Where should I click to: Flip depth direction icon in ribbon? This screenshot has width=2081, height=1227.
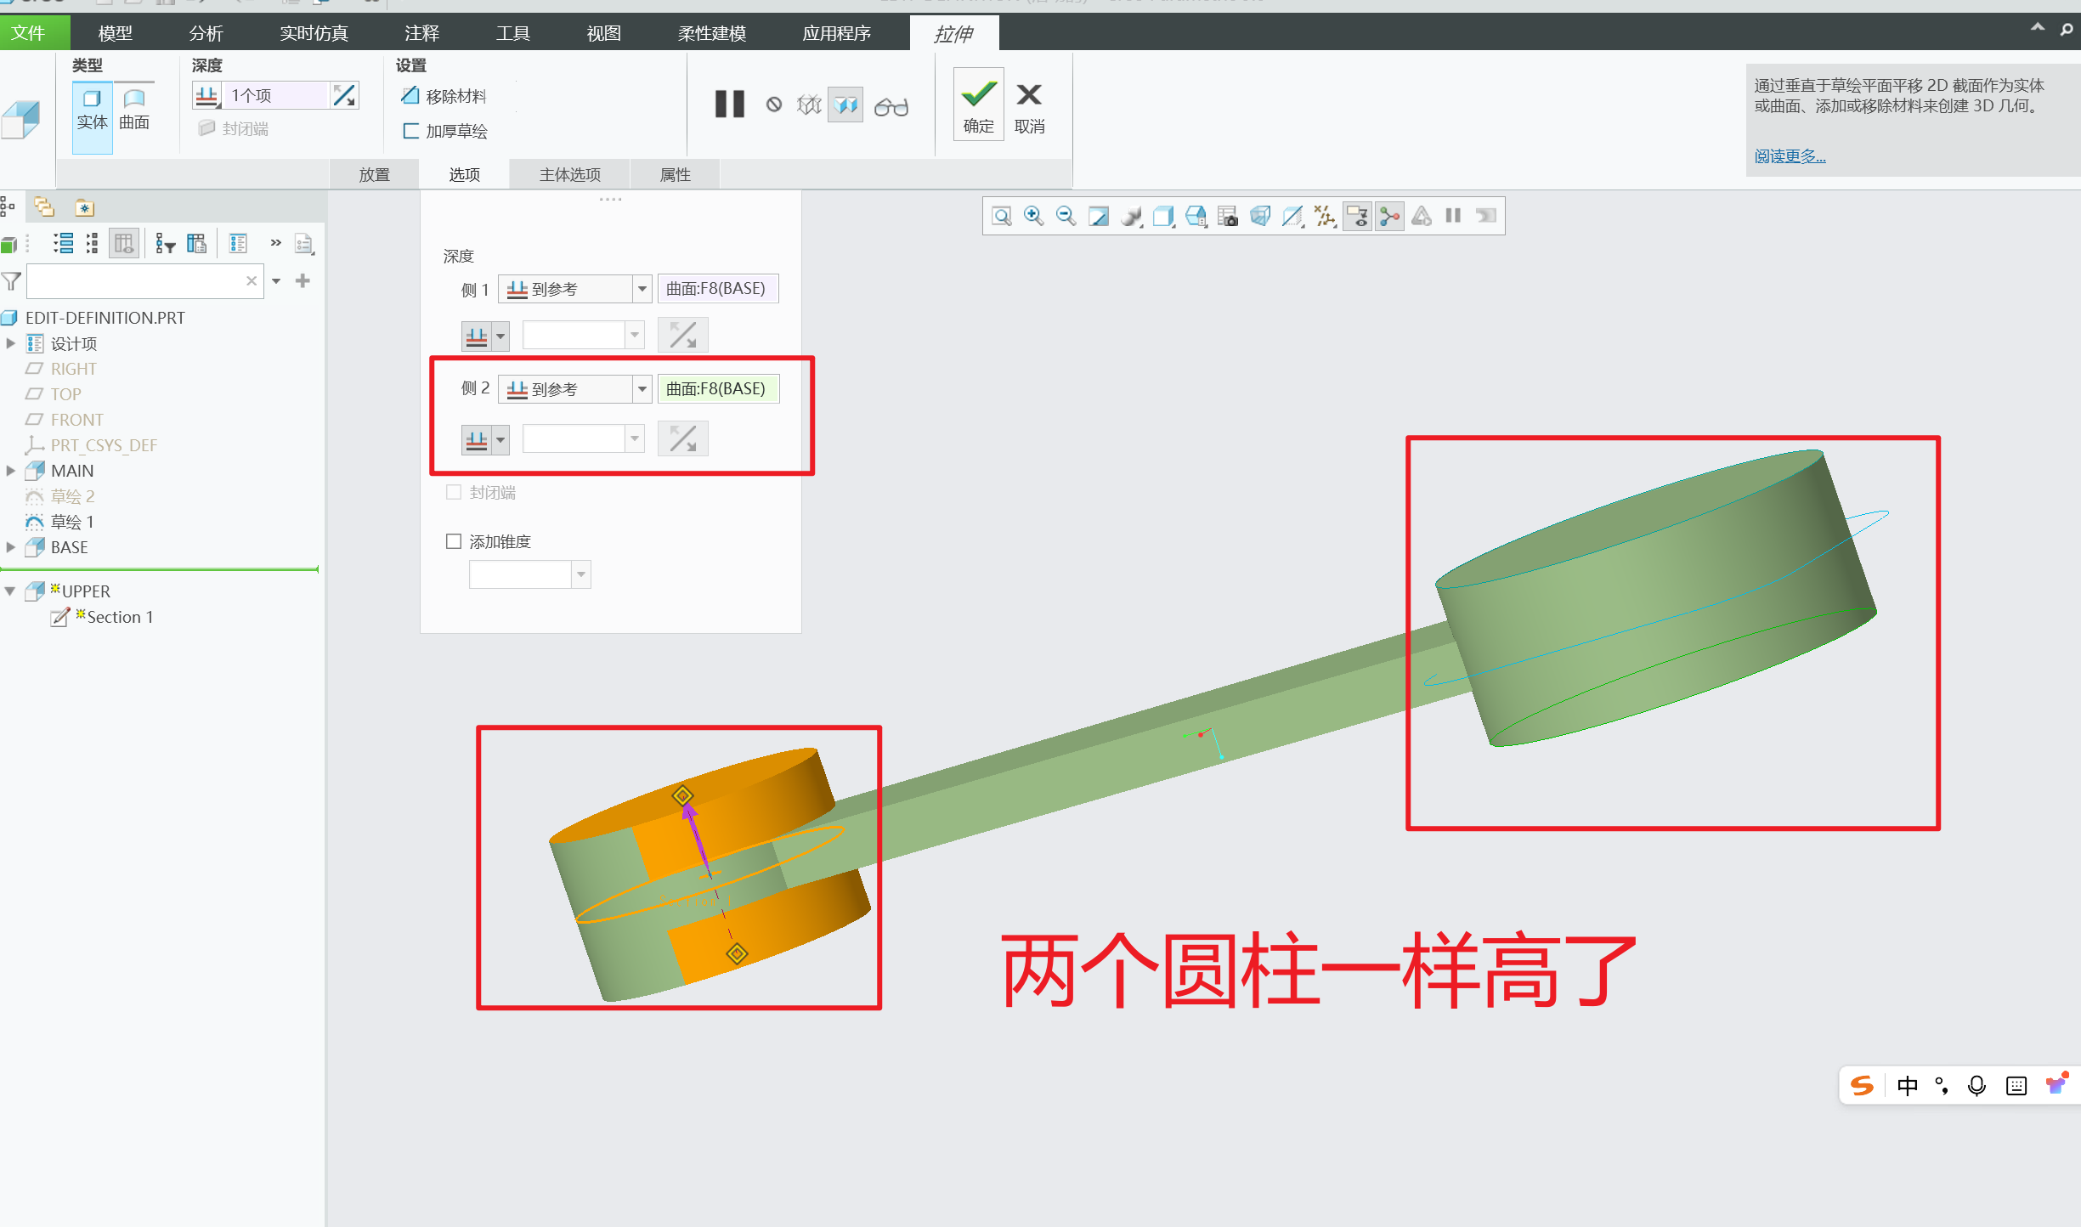point(344,95)
